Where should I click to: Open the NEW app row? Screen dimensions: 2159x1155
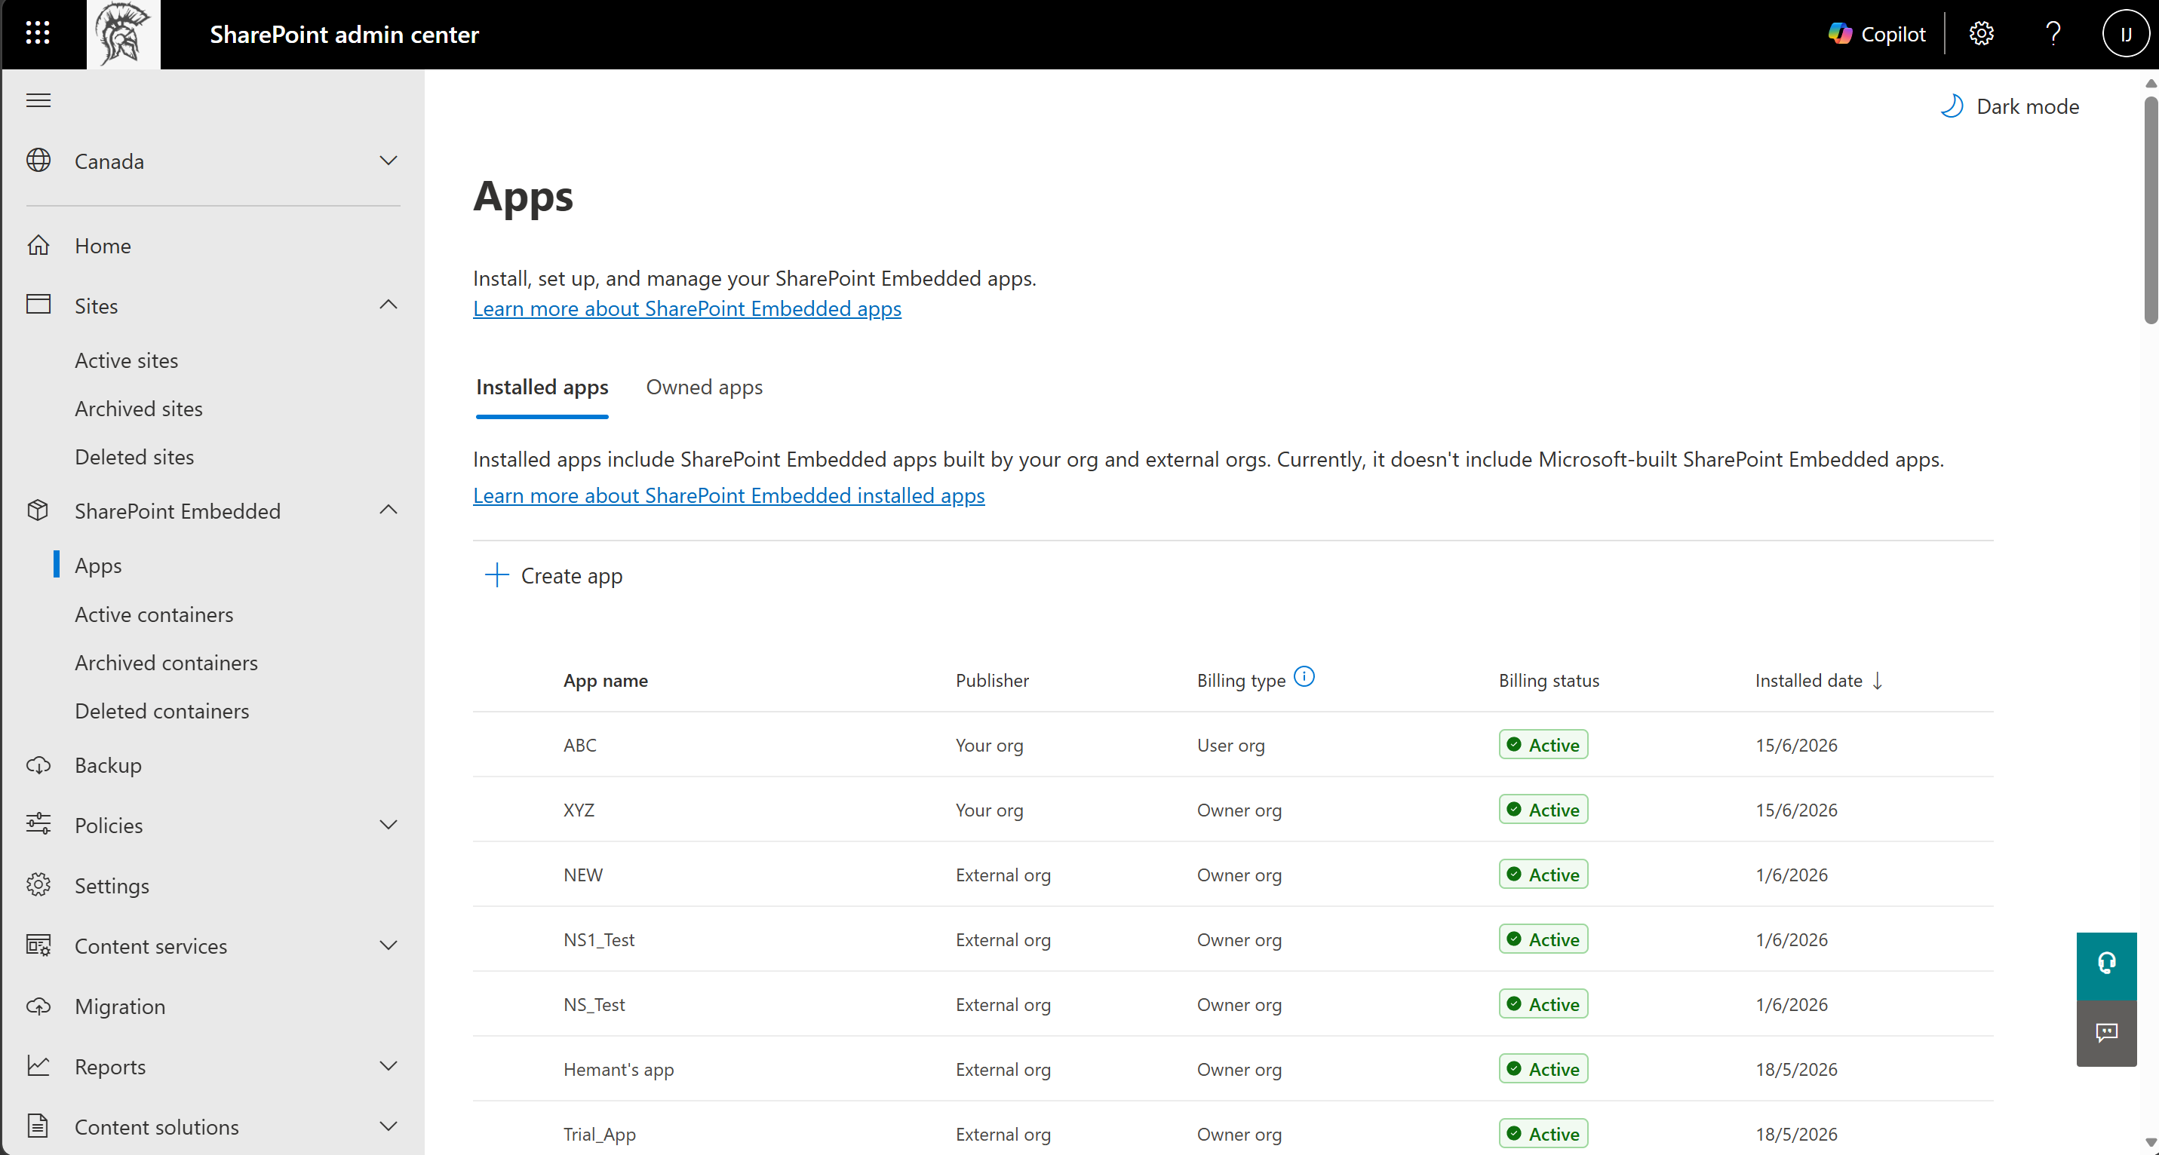[1233, 875]
